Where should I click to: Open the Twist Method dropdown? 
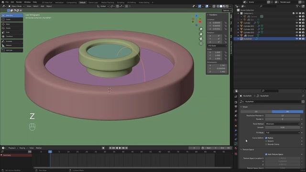(x=283, y=124)
